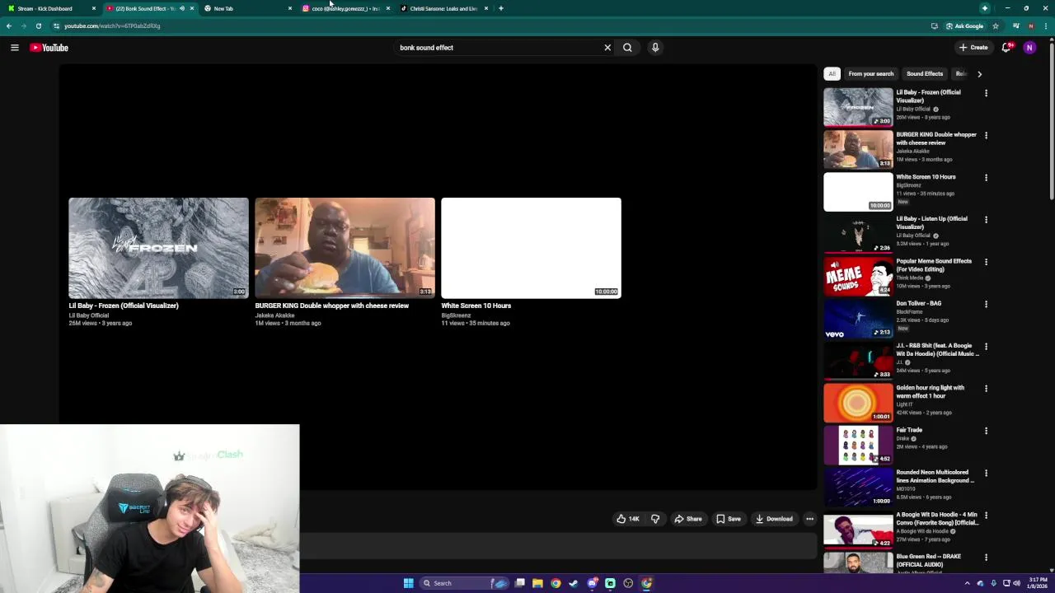Show more filter chips with the right arrow
The height and width of the screenshot is (593, 1055).
click(x=979, y=74)
